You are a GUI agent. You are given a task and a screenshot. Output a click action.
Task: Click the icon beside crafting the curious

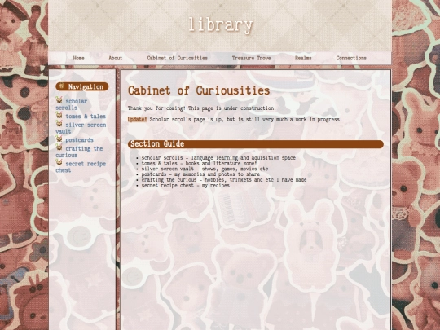coord(59,147)
